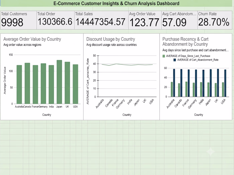Image resolution: width=234 pixels, height=175 pixels.
Task: Select the India bar in order value chart
Action: pyautogui.click(x=51, y=84)
